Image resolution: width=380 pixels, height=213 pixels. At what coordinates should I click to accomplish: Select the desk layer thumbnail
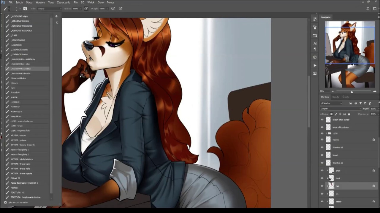331,178
